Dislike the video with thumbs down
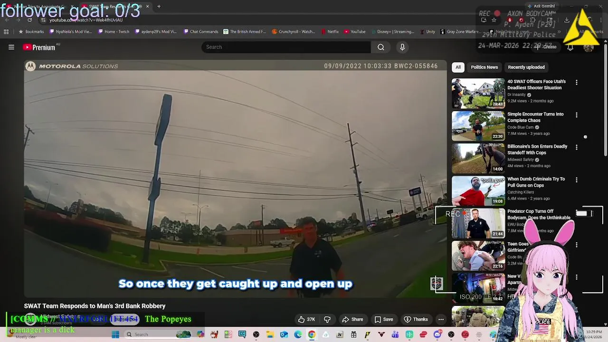 (327, 319)
